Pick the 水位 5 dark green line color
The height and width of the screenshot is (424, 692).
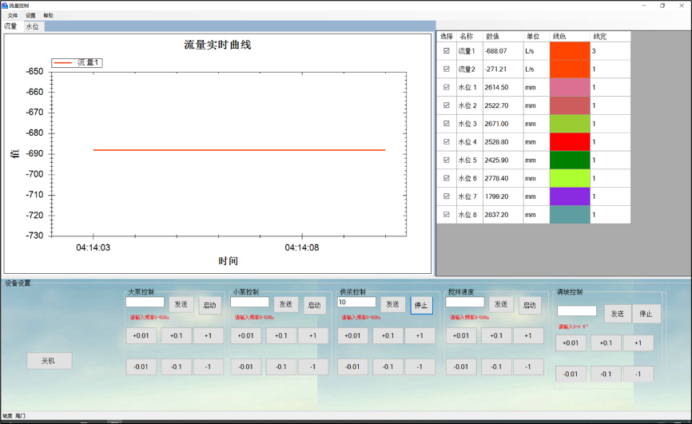pyautogui.click(x=570, y=160)
